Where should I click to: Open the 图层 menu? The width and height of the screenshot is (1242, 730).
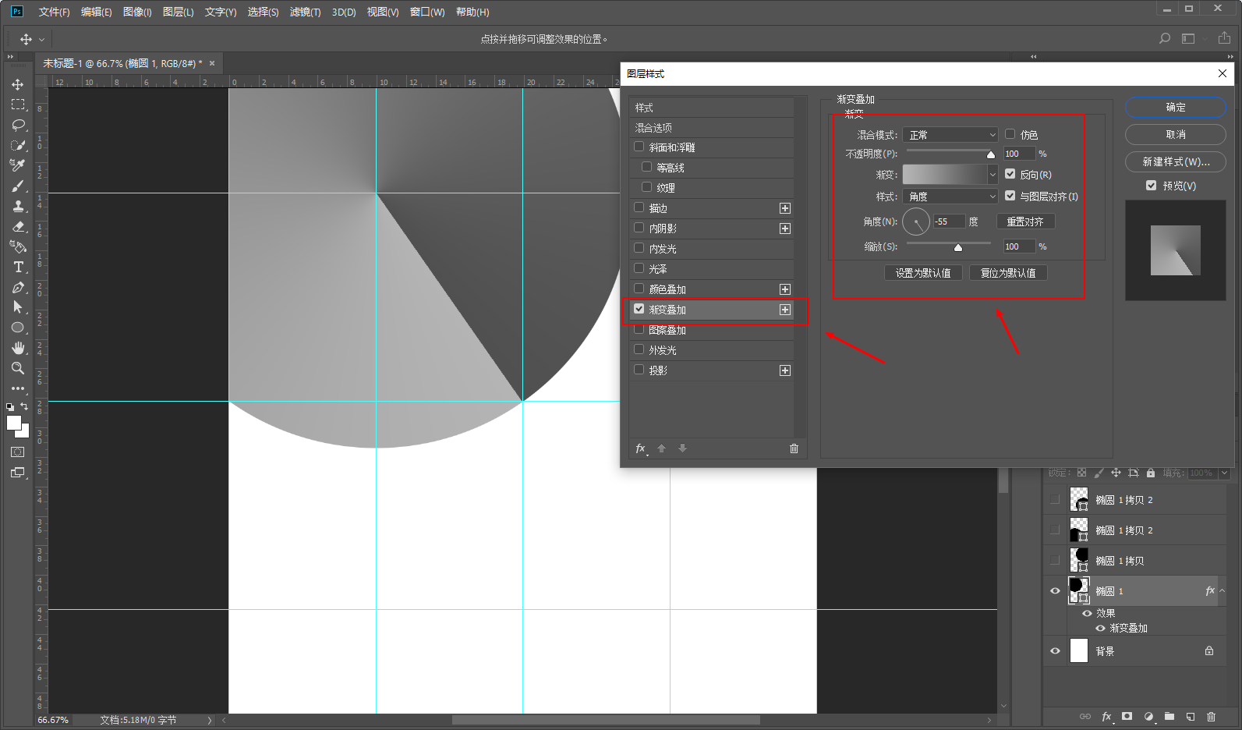178,12
